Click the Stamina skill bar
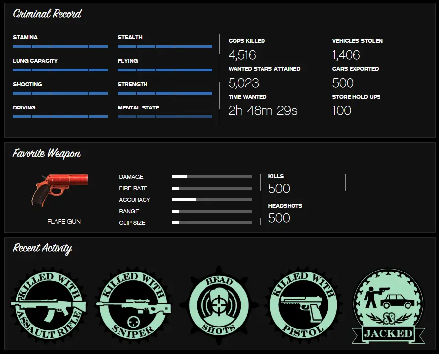Image resolution: width=439 pixels, height=354 pixels. [60, 47]
